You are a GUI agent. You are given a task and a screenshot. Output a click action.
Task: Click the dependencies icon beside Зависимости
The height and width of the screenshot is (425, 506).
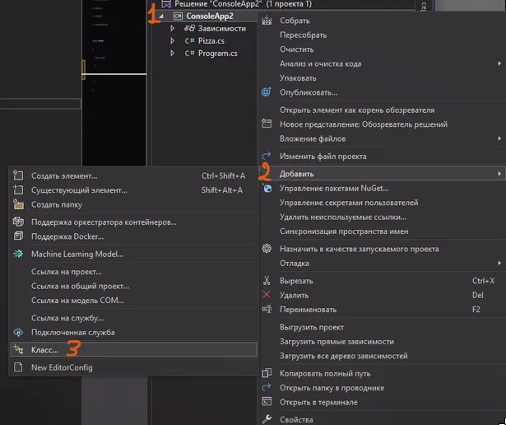[189, 28]
